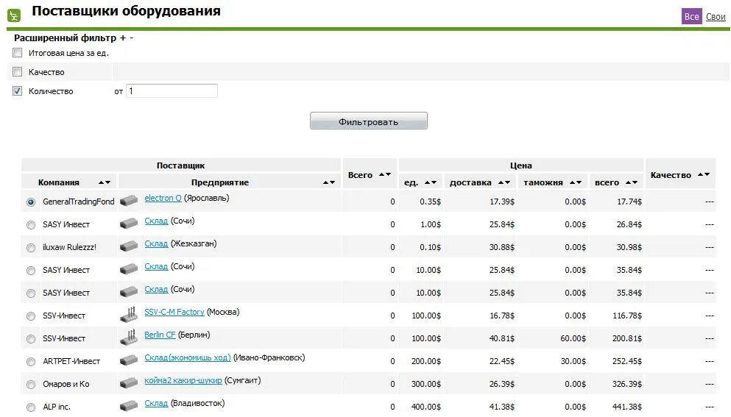Click warehouse icon in the Жезказган row
This screenshot has width=731, height=417.
[129, 246]
